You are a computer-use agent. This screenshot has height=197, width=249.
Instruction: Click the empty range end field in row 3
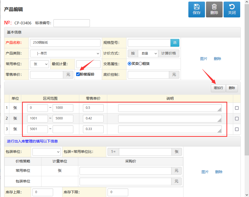63,129
